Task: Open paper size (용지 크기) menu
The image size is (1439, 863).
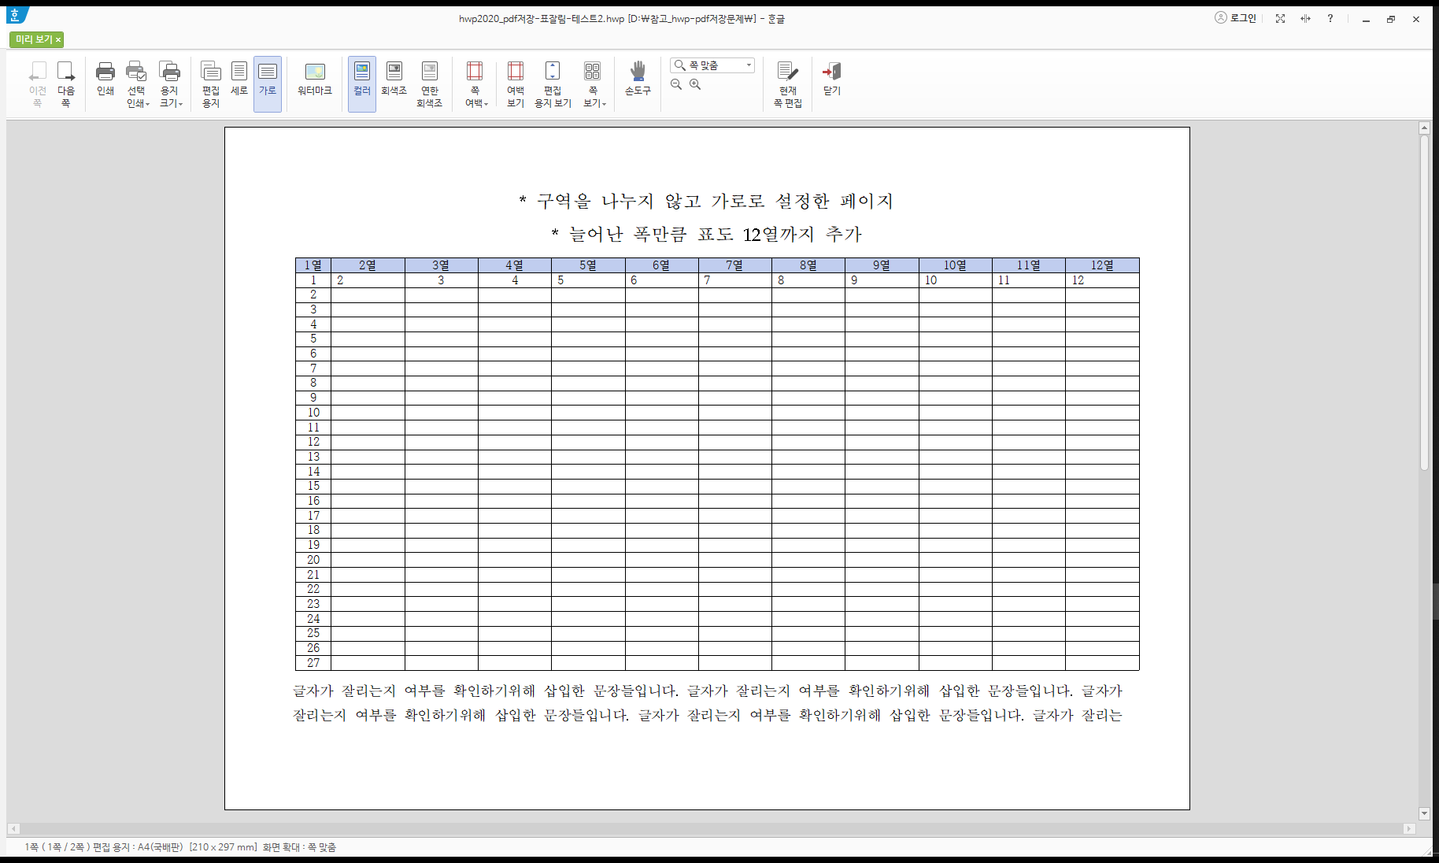Action: [170, 83]
